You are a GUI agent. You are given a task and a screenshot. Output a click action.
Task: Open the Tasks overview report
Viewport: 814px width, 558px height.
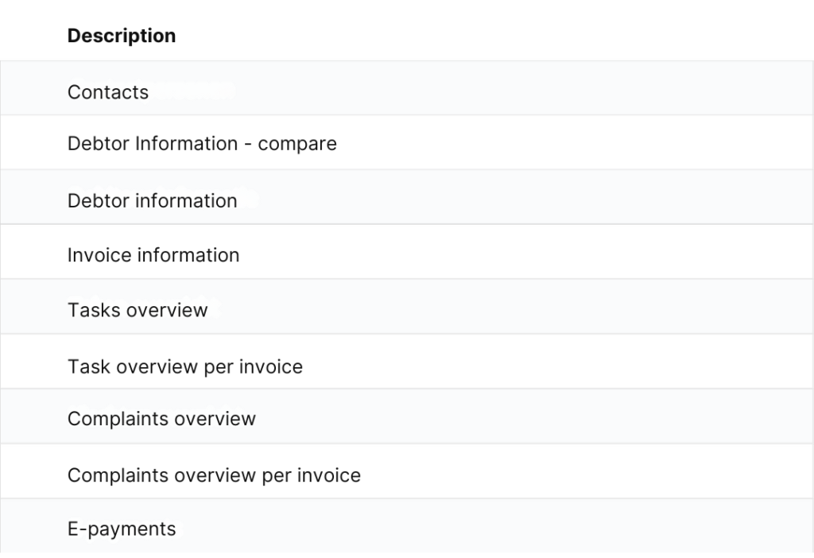point(138,309)
